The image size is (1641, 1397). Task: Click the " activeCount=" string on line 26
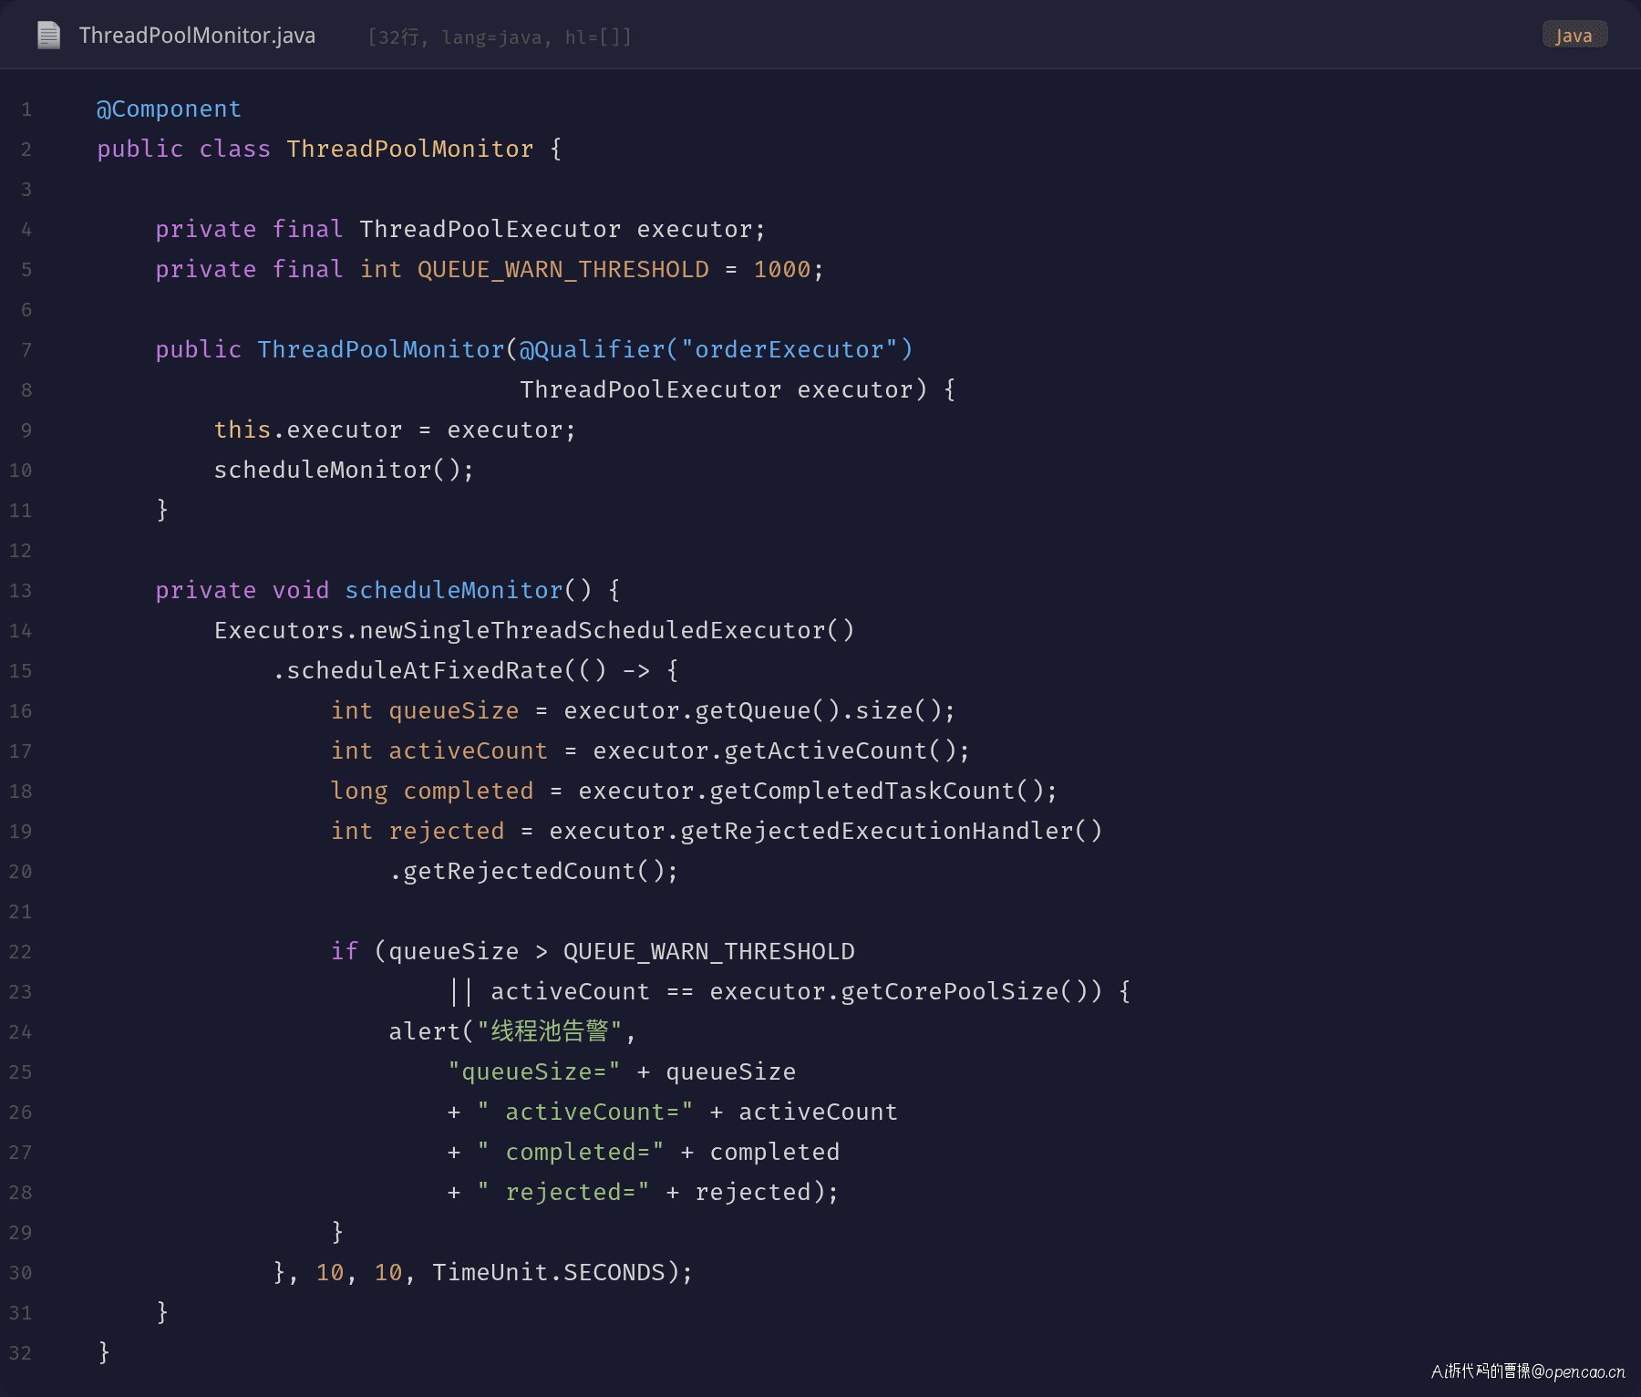tap(585, 1112)
